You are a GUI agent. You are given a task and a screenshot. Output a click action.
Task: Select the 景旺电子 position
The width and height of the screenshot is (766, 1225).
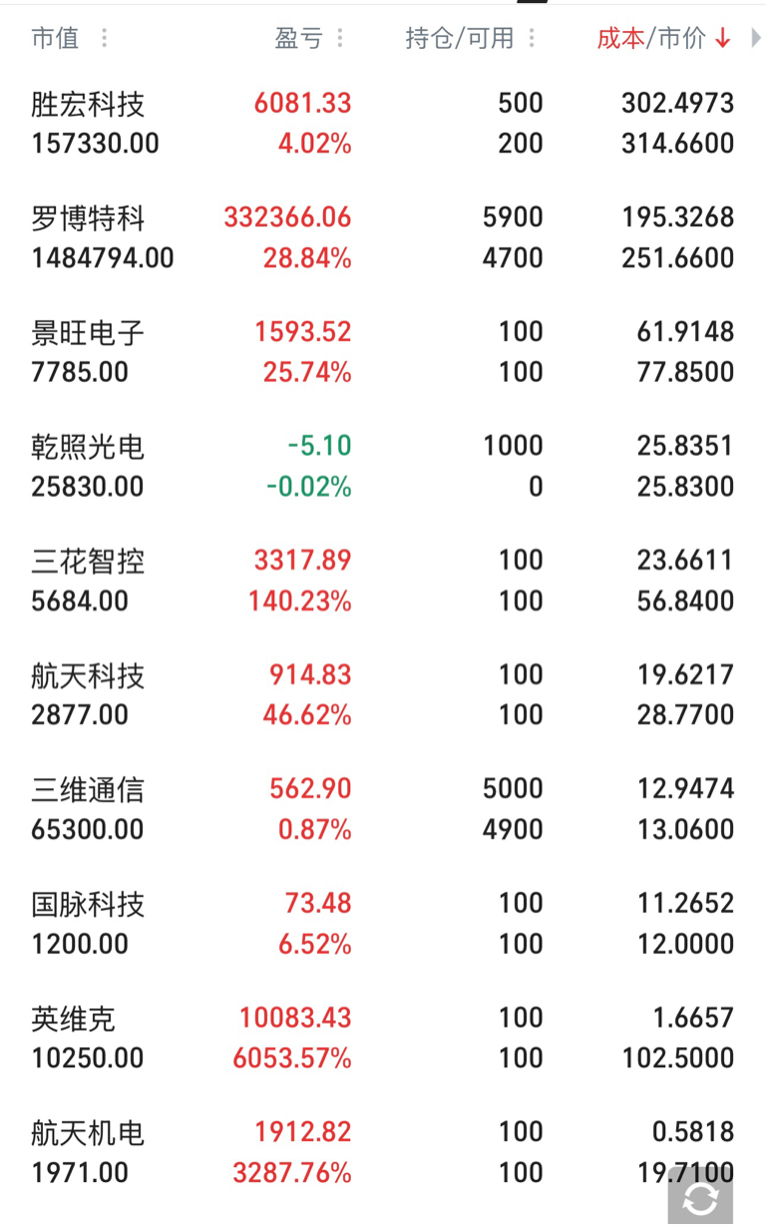(x=88, y=332)
